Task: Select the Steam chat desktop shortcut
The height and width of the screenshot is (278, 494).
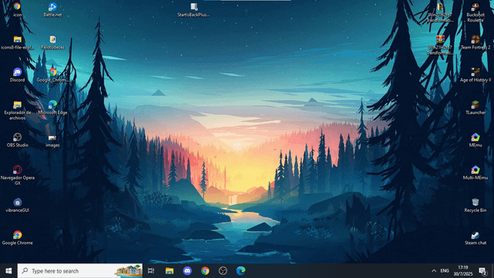Action: click(x=475, y=238)
